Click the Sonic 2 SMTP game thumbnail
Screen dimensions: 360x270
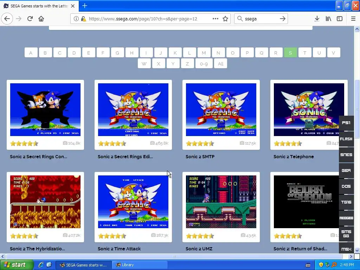(x=221, y=110)
